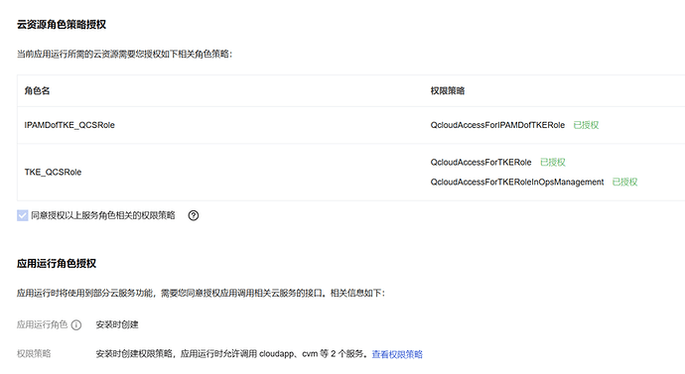Screen dimensions: 685x374
Task: Click the 应用运行角色 field label
Action: click(x=42, y=324)
